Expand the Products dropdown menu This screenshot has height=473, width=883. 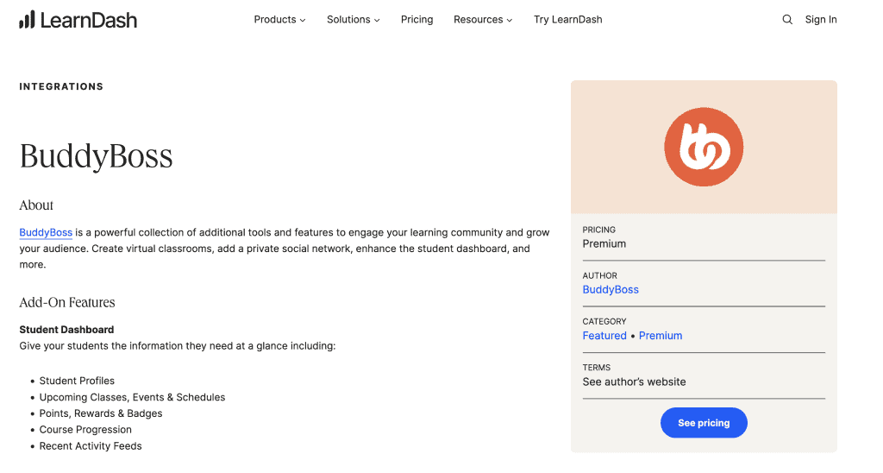pyautogui.click(x=279, y=20)
